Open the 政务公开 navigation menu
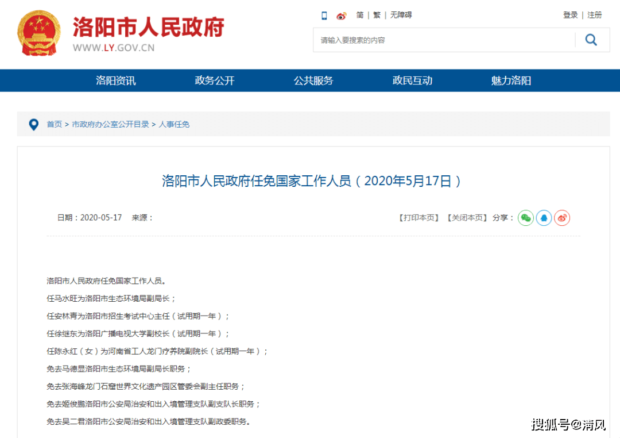This screenshot has height=438, width=620. pyautogui.click(x=214, y=80)
